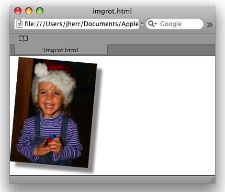The image size is (225, 192).
Task: Click the page icon in address bar
Action: point(19,24)
